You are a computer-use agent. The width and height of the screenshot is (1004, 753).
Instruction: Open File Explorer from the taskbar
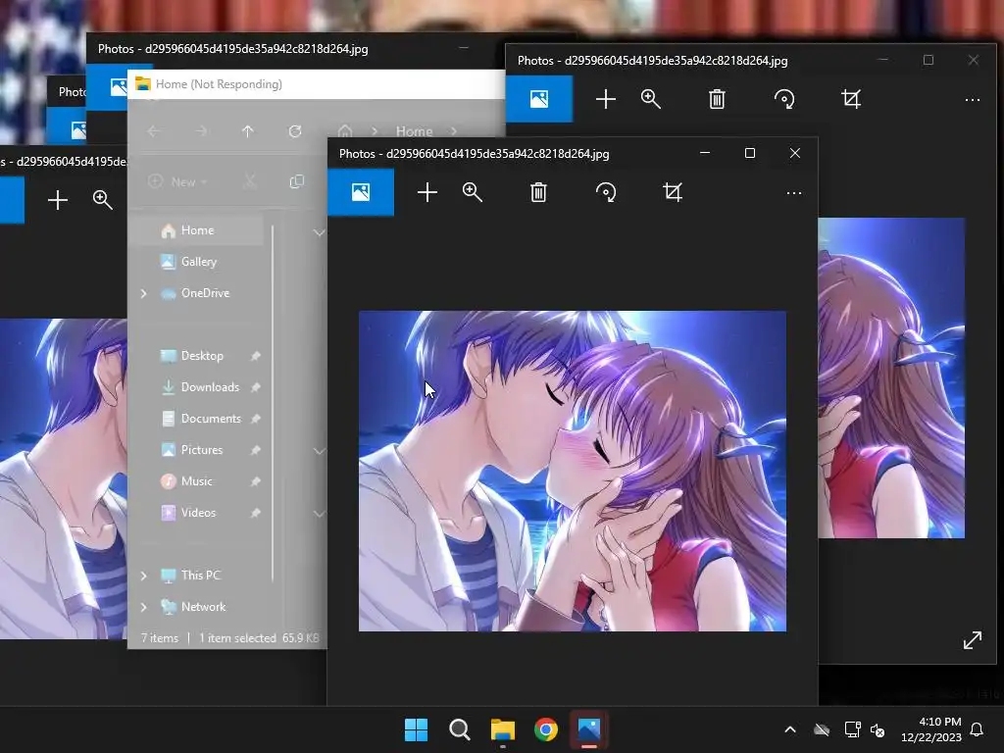click(x=503, y=729)
